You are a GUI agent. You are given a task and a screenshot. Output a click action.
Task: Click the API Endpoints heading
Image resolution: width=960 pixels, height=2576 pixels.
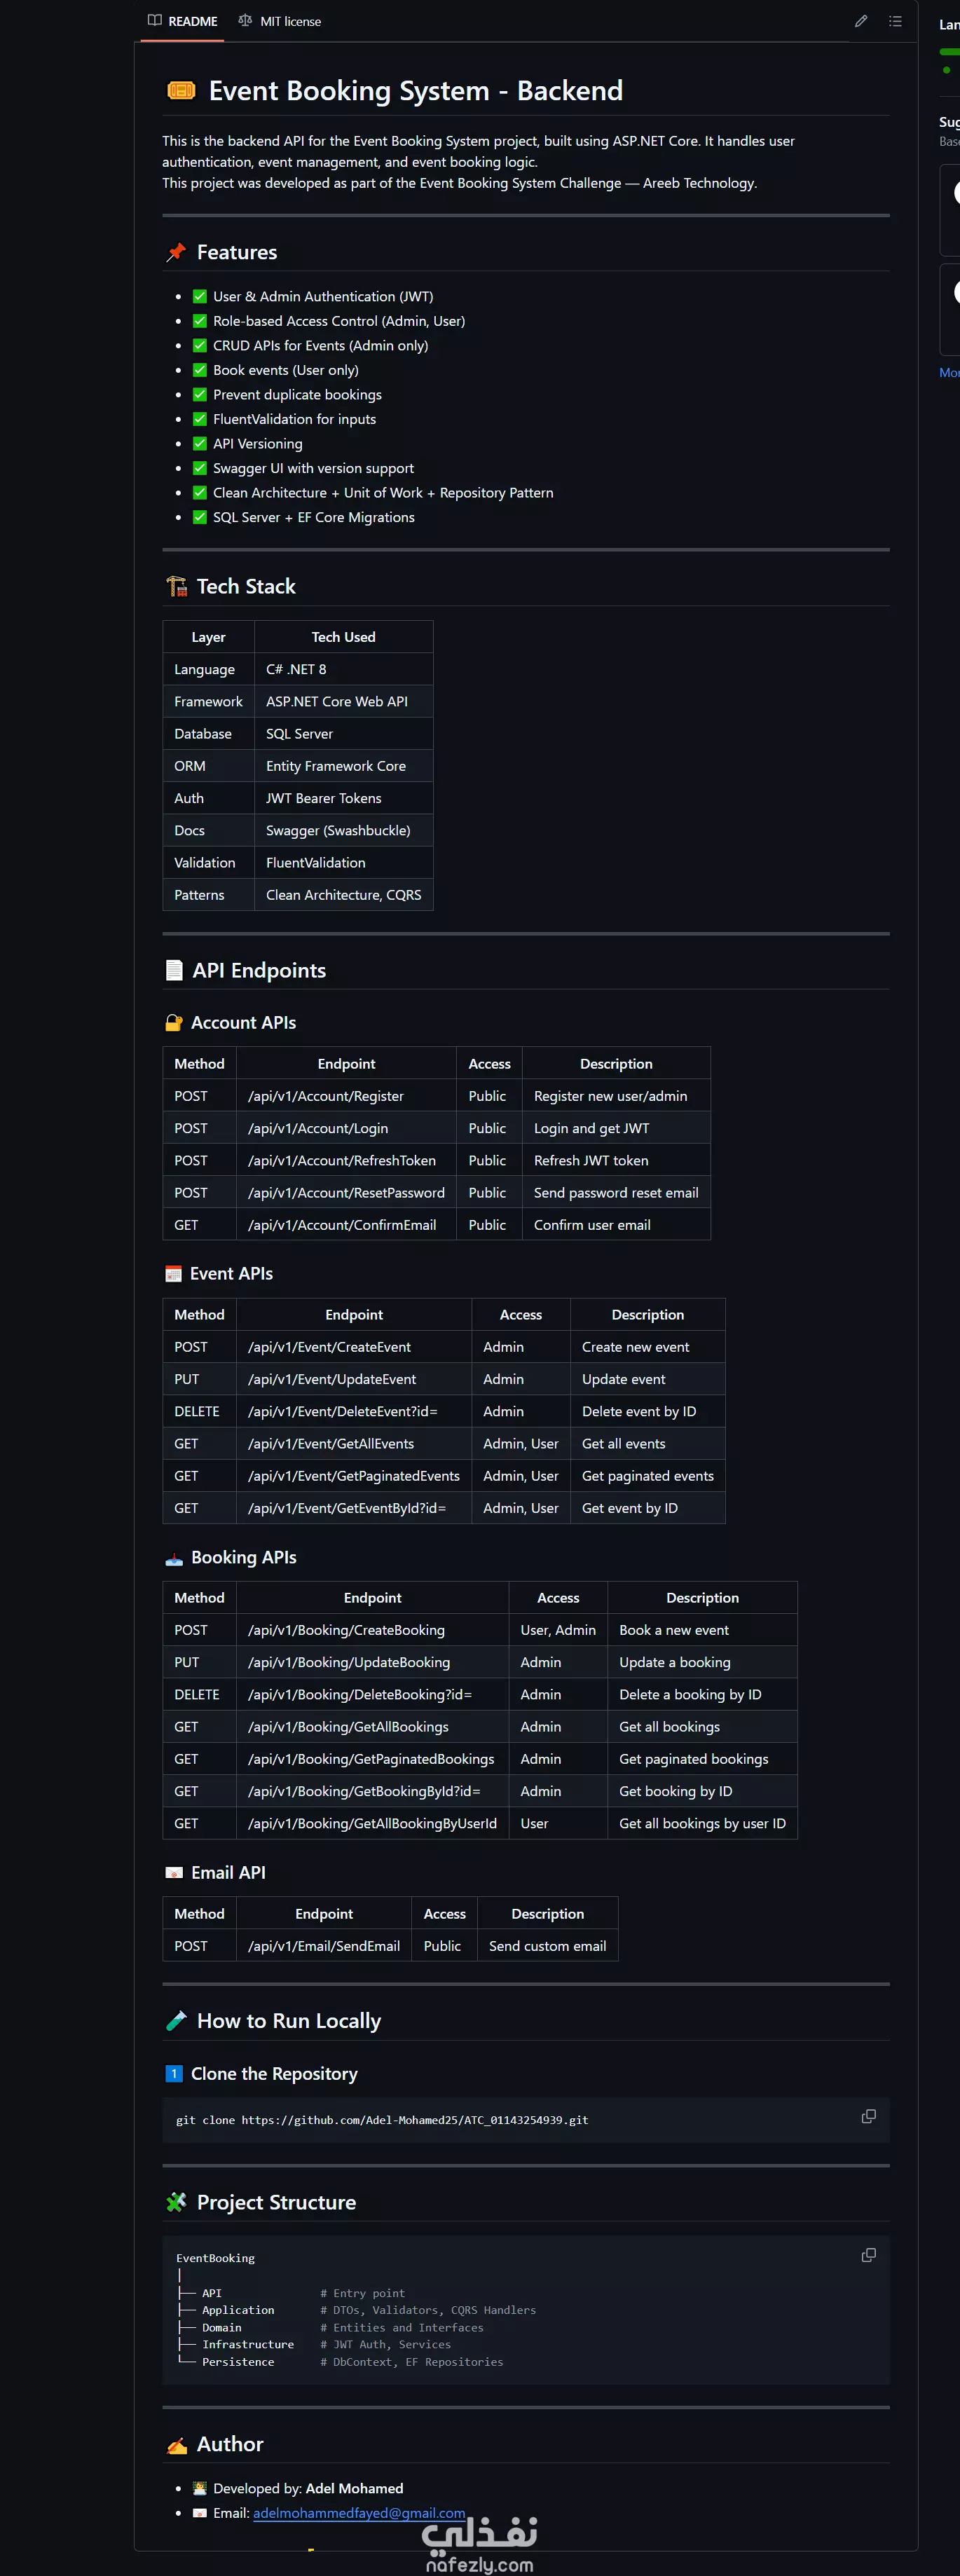259,970
